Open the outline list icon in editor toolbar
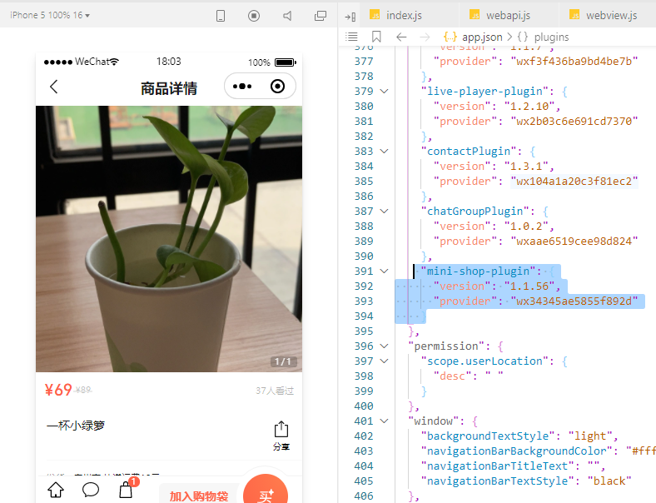 [x=351, y=37]
